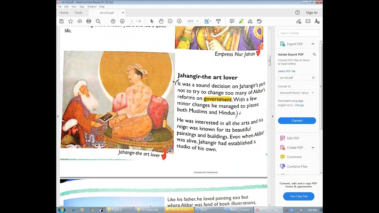Close the sst ch2.pdf tab
Image resolution: width=379 pixels, height=213 pixels.
coord(123,13)
